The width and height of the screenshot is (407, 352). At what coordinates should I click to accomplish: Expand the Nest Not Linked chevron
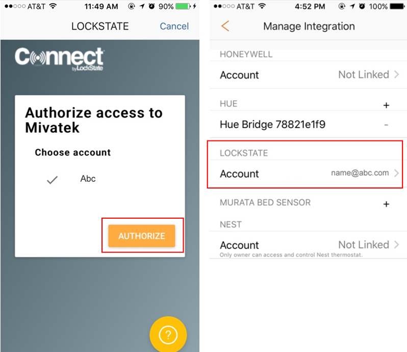point(396,245)
